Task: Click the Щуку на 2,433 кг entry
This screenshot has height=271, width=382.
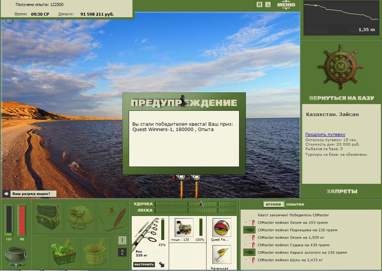Action: pyautogui.click(x=290, y=260)
